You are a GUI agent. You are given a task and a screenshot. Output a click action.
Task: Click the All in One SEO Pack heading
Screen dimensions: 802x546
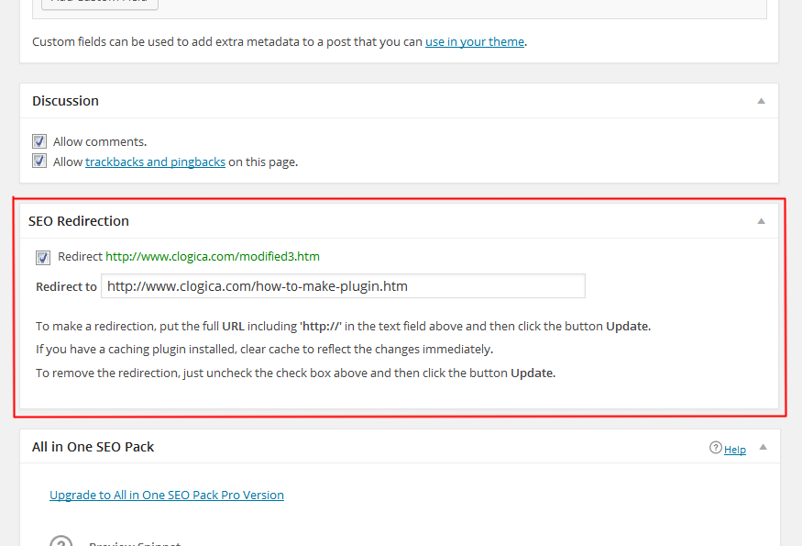(x=93, y=447)
